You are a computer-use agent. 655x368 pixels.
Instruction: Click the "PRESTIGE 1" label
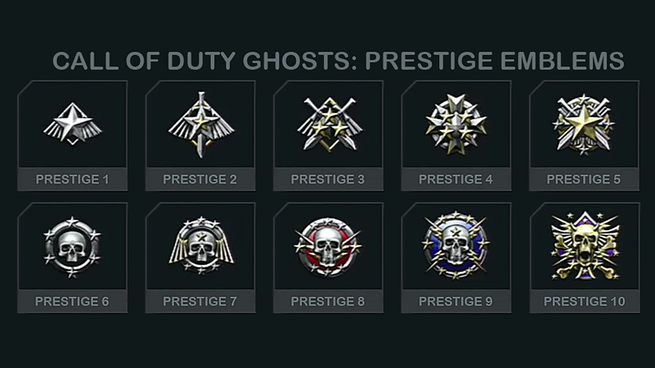coord(72,179)
